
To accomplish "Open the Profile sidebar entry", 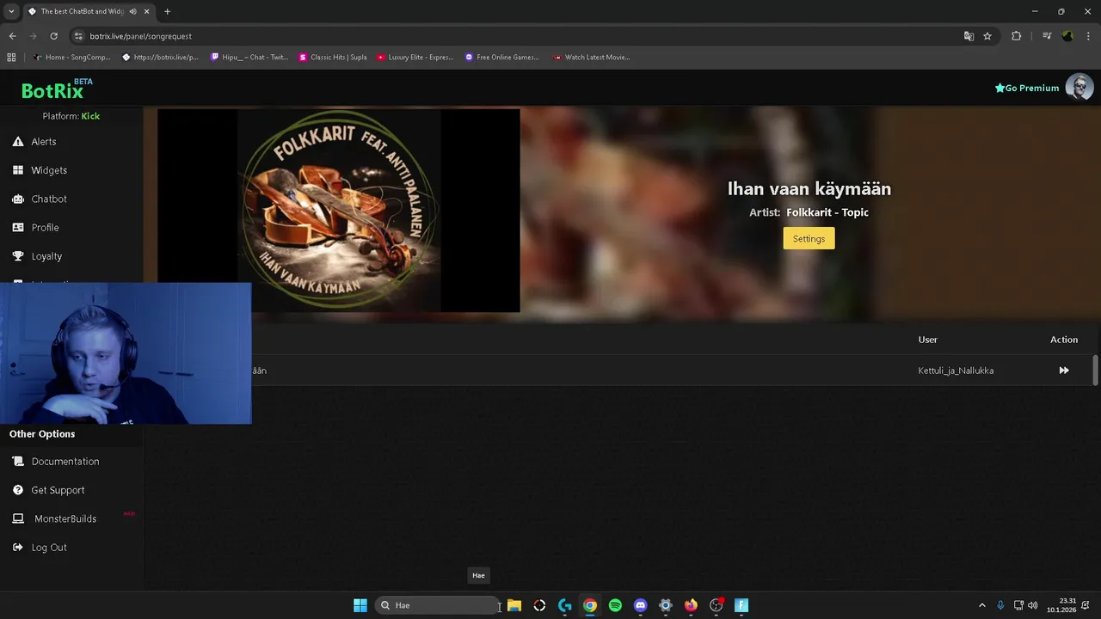I will [45, 228].
